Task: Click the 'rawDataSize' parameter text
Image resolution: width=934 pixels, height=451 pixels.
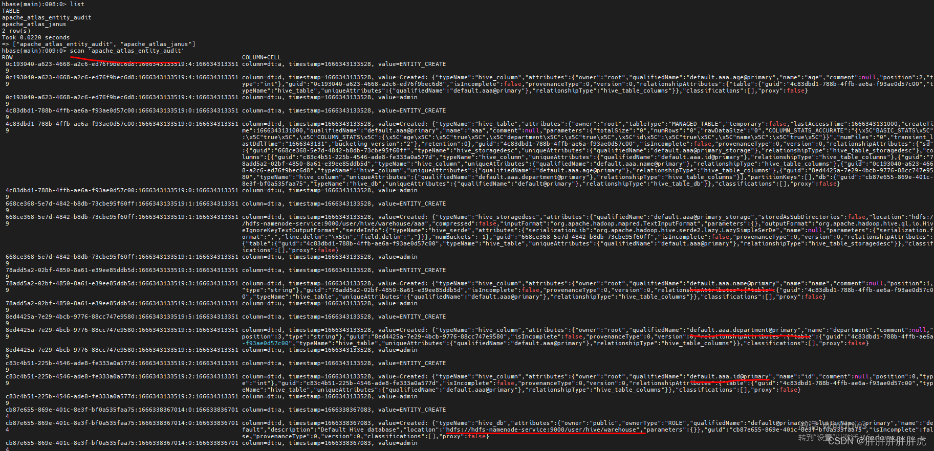Action: pos(713,130)
